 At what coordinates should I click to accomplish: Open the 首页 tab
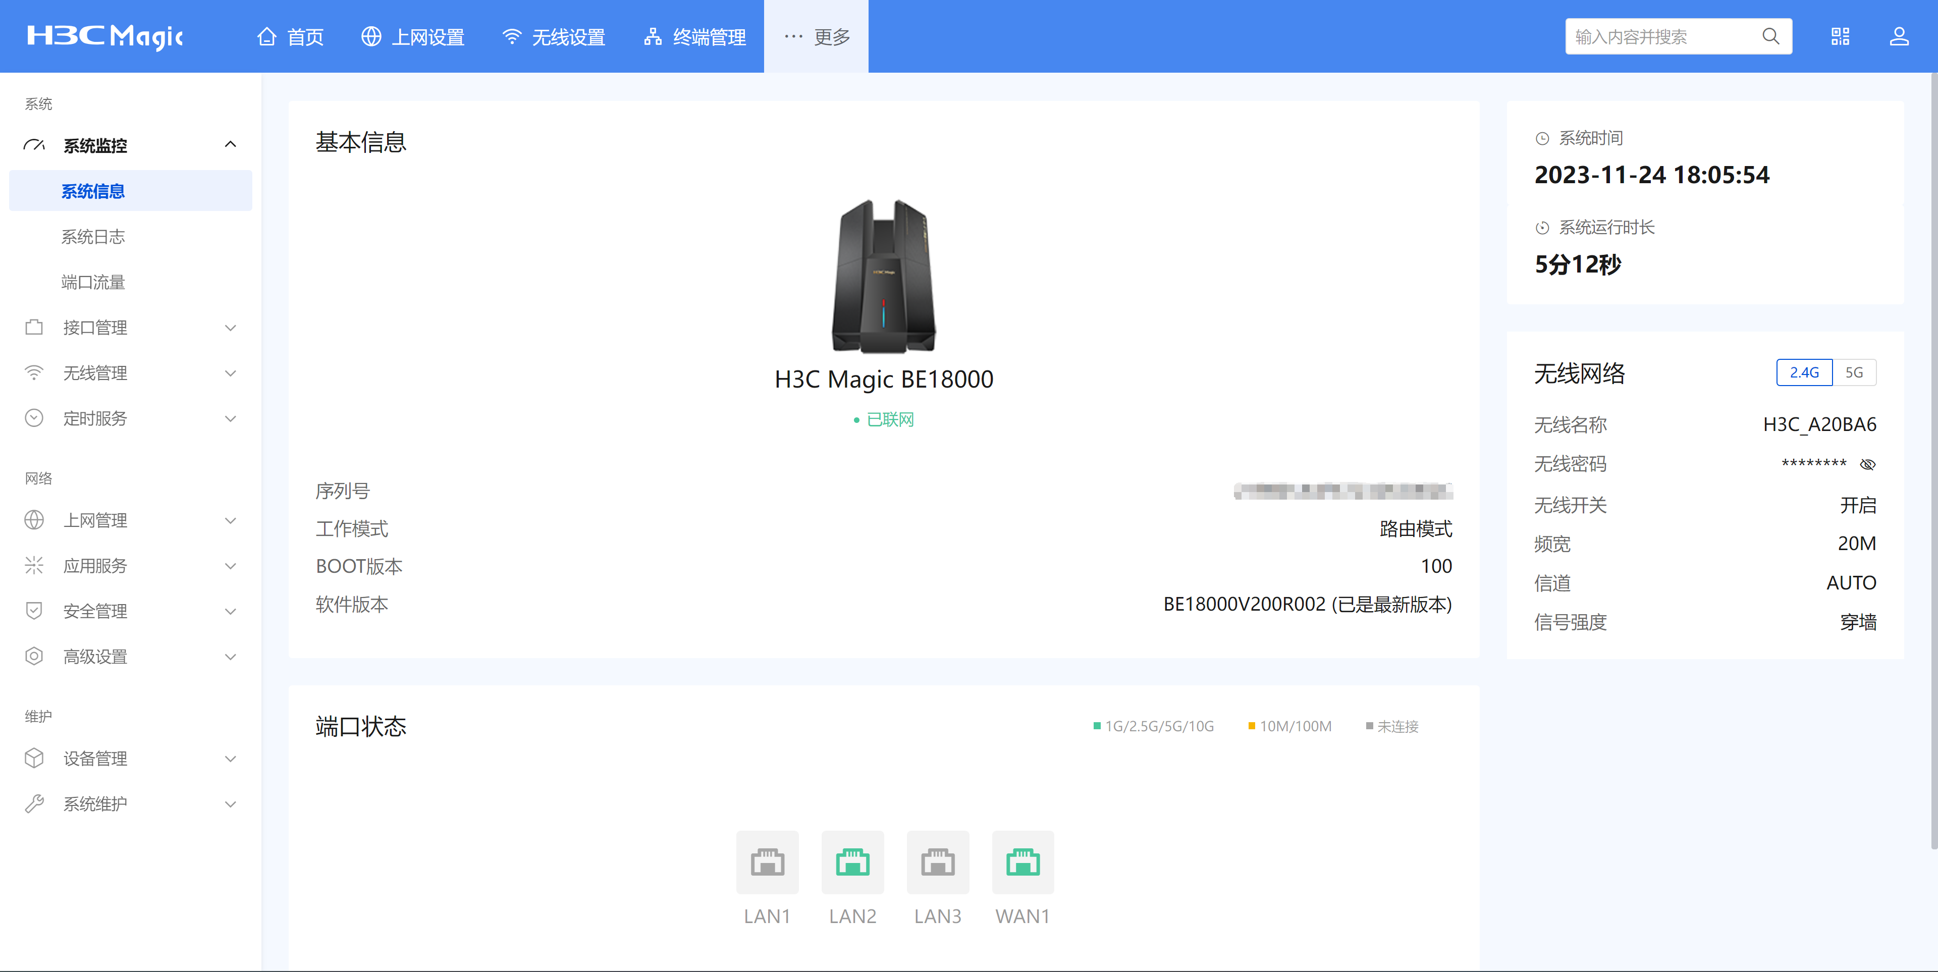tap(290, 36)
